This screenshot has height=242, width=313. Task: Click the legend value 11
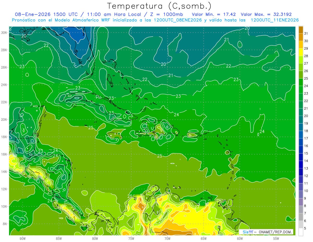coord(306,184)
